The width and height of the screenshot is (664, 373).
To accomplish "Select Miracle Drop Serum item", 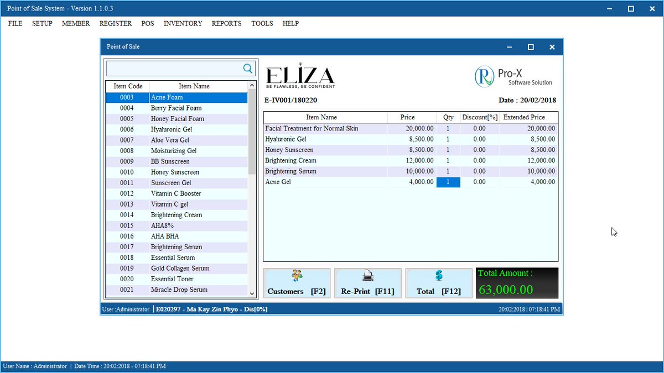I will point(177,290).
